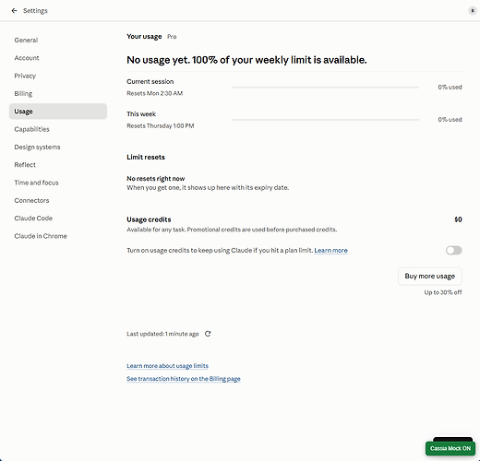
Task: Go to Reflect section
Action: point(58,165)
